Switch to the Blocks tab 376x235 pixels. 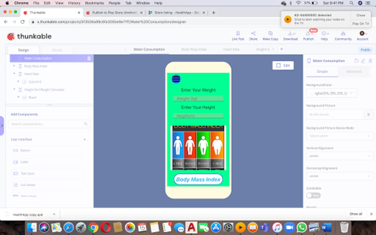[57, 50]
